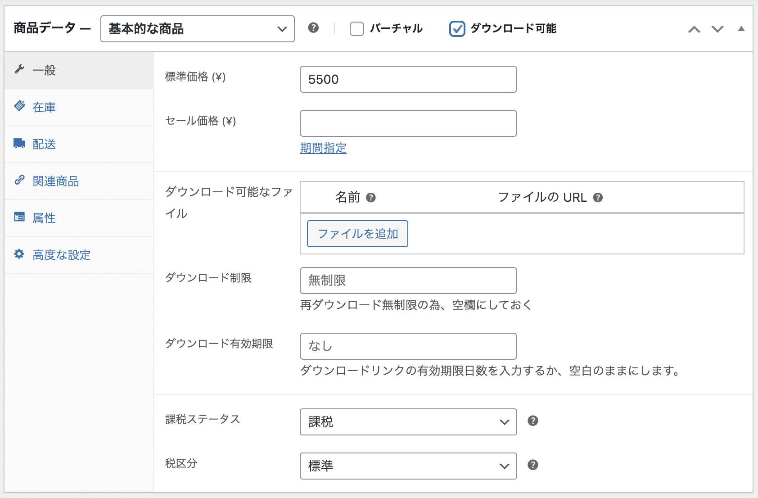Screen dimensions: 758x498
Task: Click the move panel up arrow icon
Action: 694,29
